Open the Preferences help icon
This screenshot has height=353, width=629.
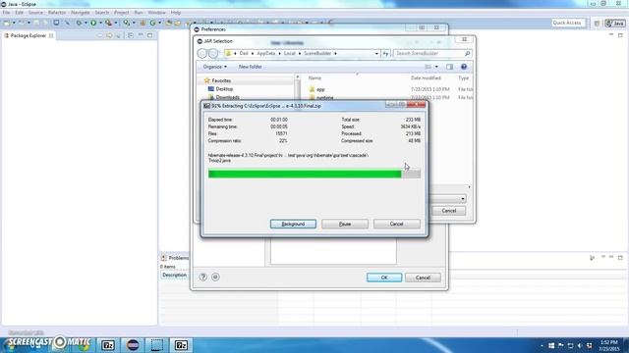click(203, 277)
